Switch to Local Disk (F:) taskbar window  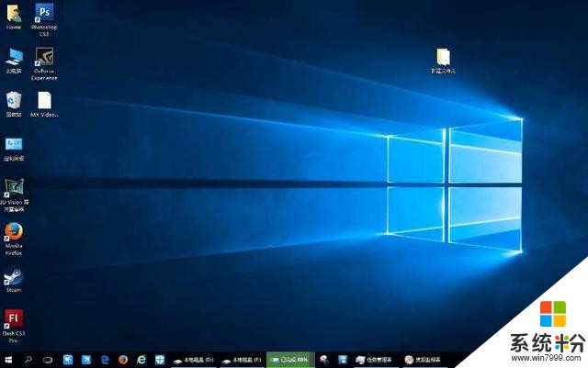click(x=242, y=360)
